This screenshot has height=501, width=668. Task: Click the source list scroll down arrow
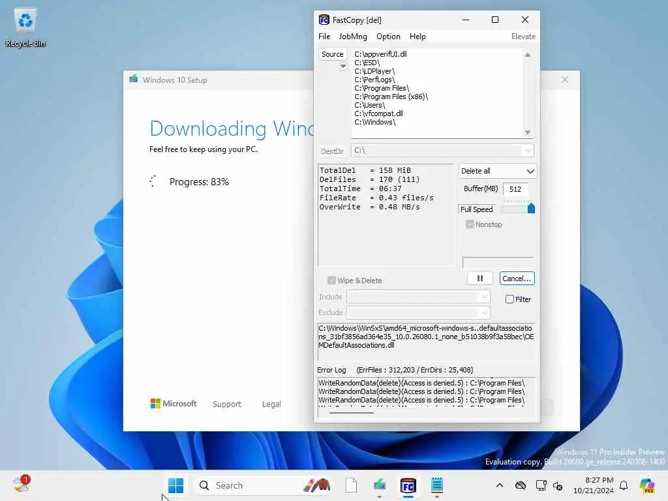[x=527, y=132]
